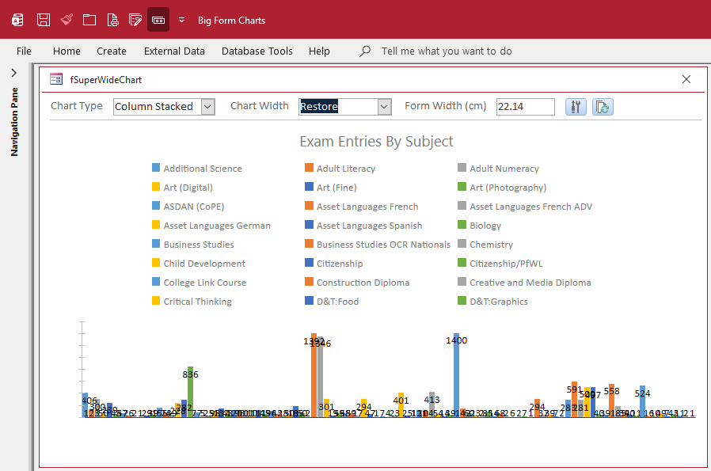Open the Help tab
This screenshot has width=711, height=471.
(x=319, y=51)
